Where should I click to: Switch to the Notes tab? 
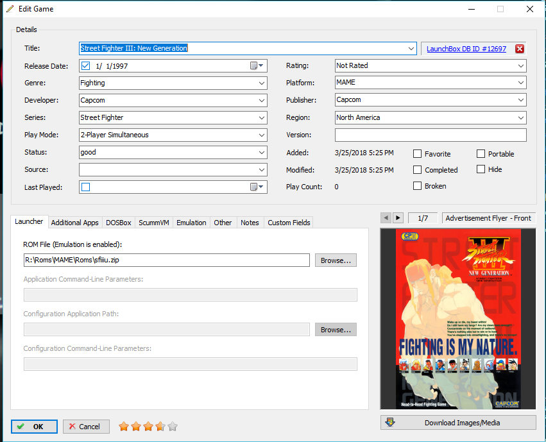(x=250, y=223)
